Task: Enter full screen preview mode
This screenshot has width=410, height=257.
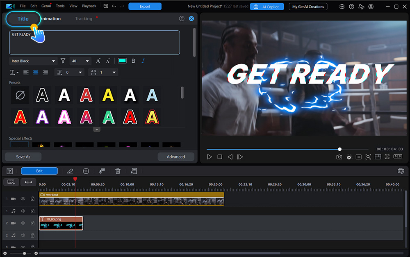Action: (387, 157)
